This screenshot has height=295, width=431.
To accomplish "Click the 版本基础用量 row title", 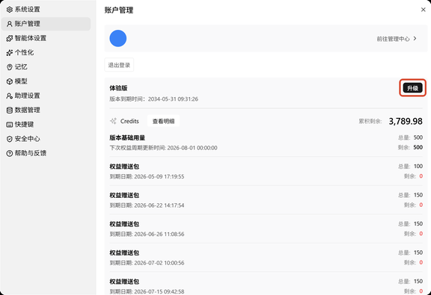I will (x=127, y=137).
